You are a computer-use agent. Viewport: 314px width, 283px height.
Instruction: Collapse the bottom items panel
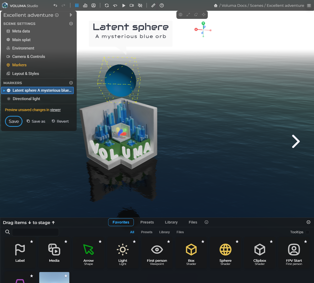[x=309, y=222]
